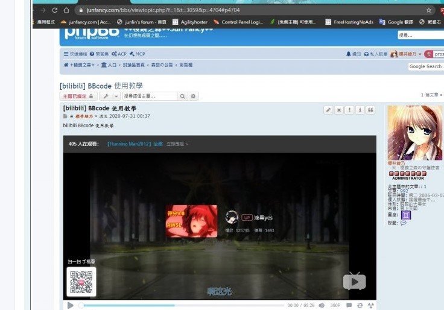Click 立即围观 watch now link
The width and height of the screenshot is (444, 310).
click(x=177, y=144)
